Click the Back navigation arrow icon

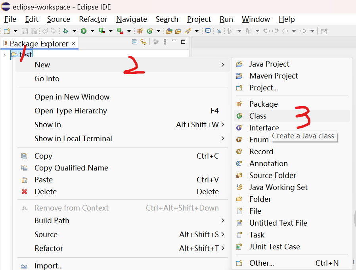coord(285,31)
